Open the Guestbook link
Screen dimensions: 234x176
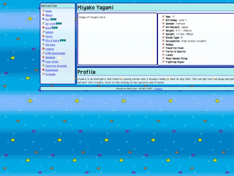(x=52, y=70)
